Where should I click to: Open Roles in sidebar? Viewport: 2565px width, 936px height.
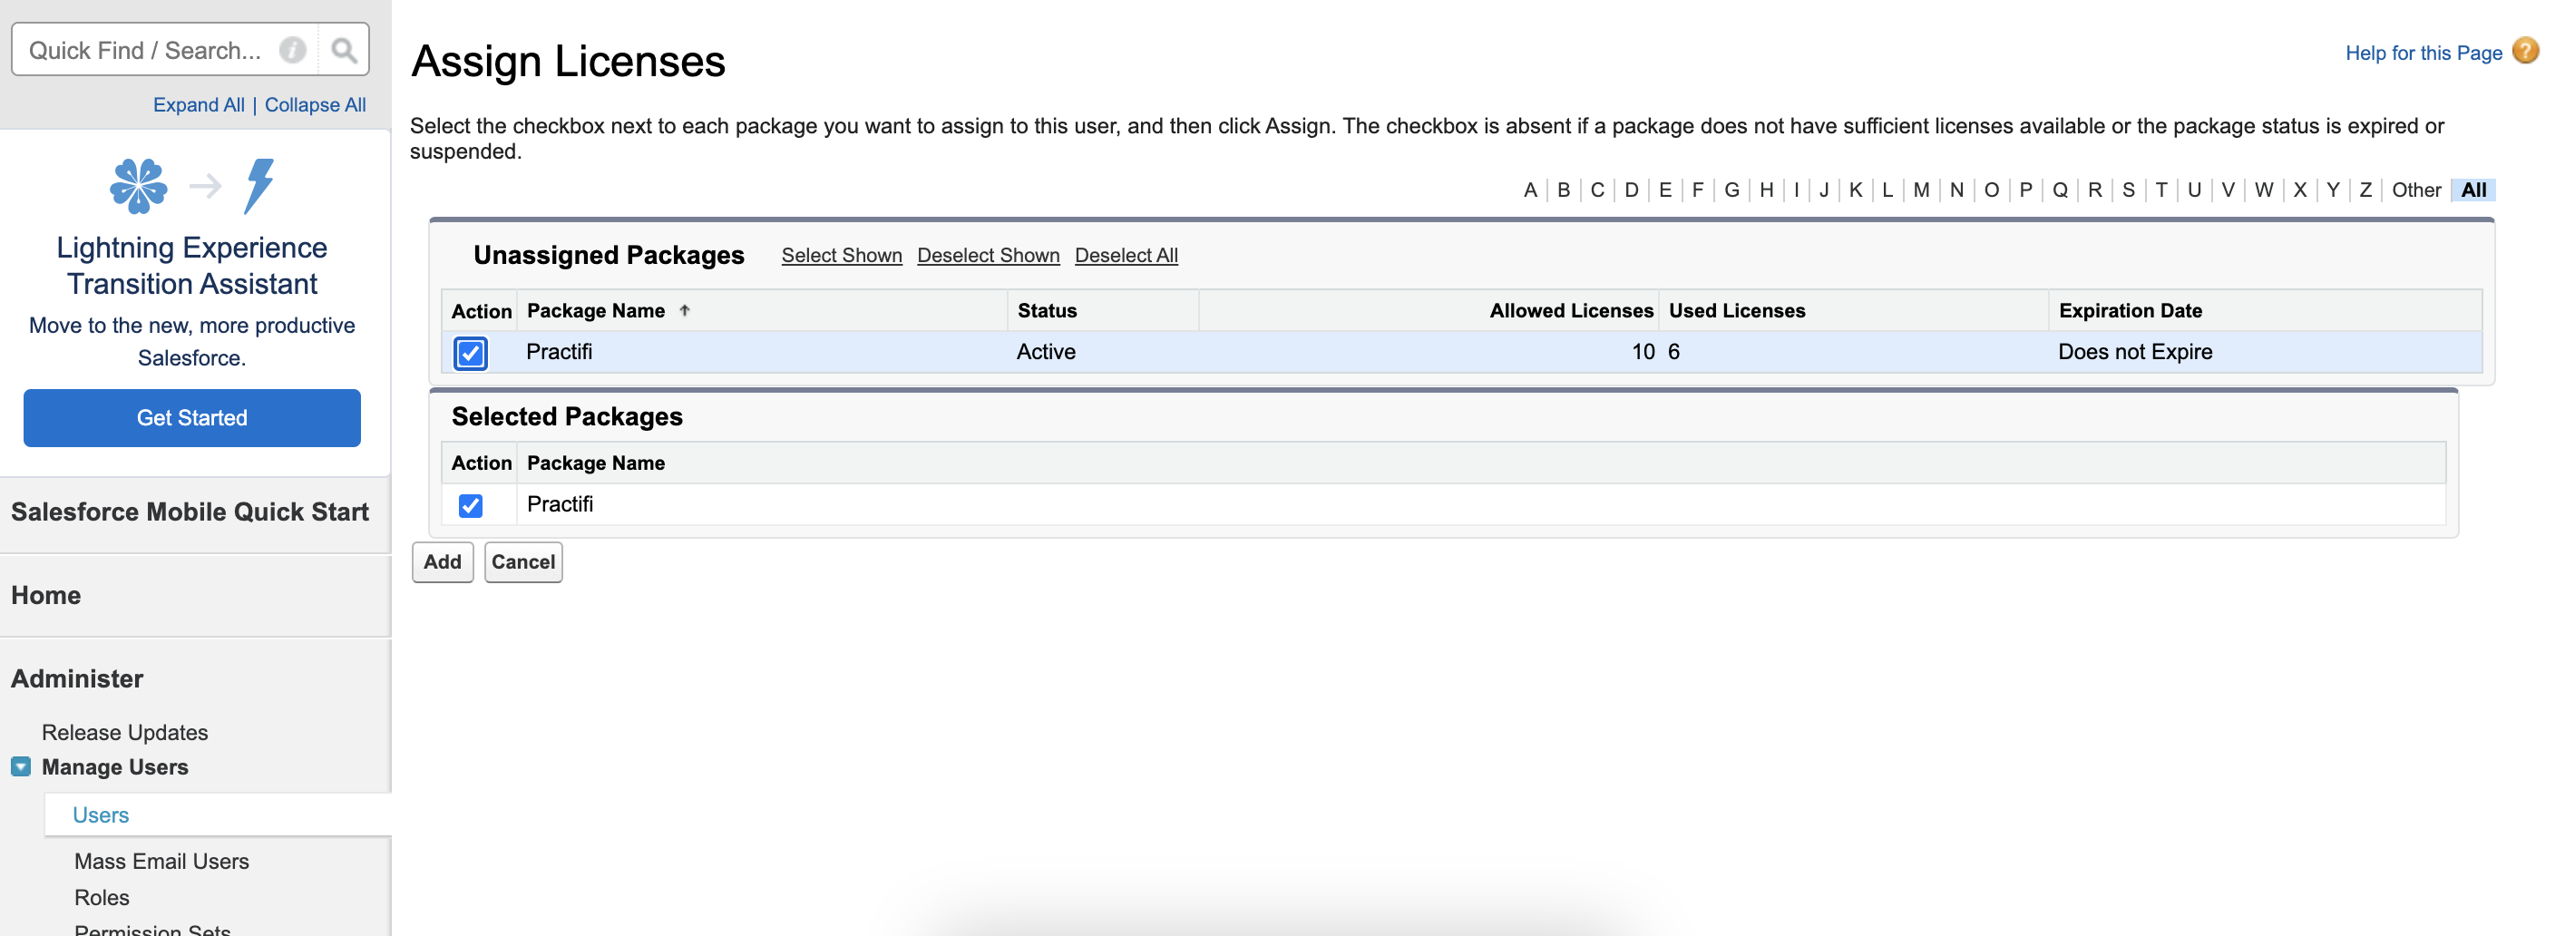(102, 897)
